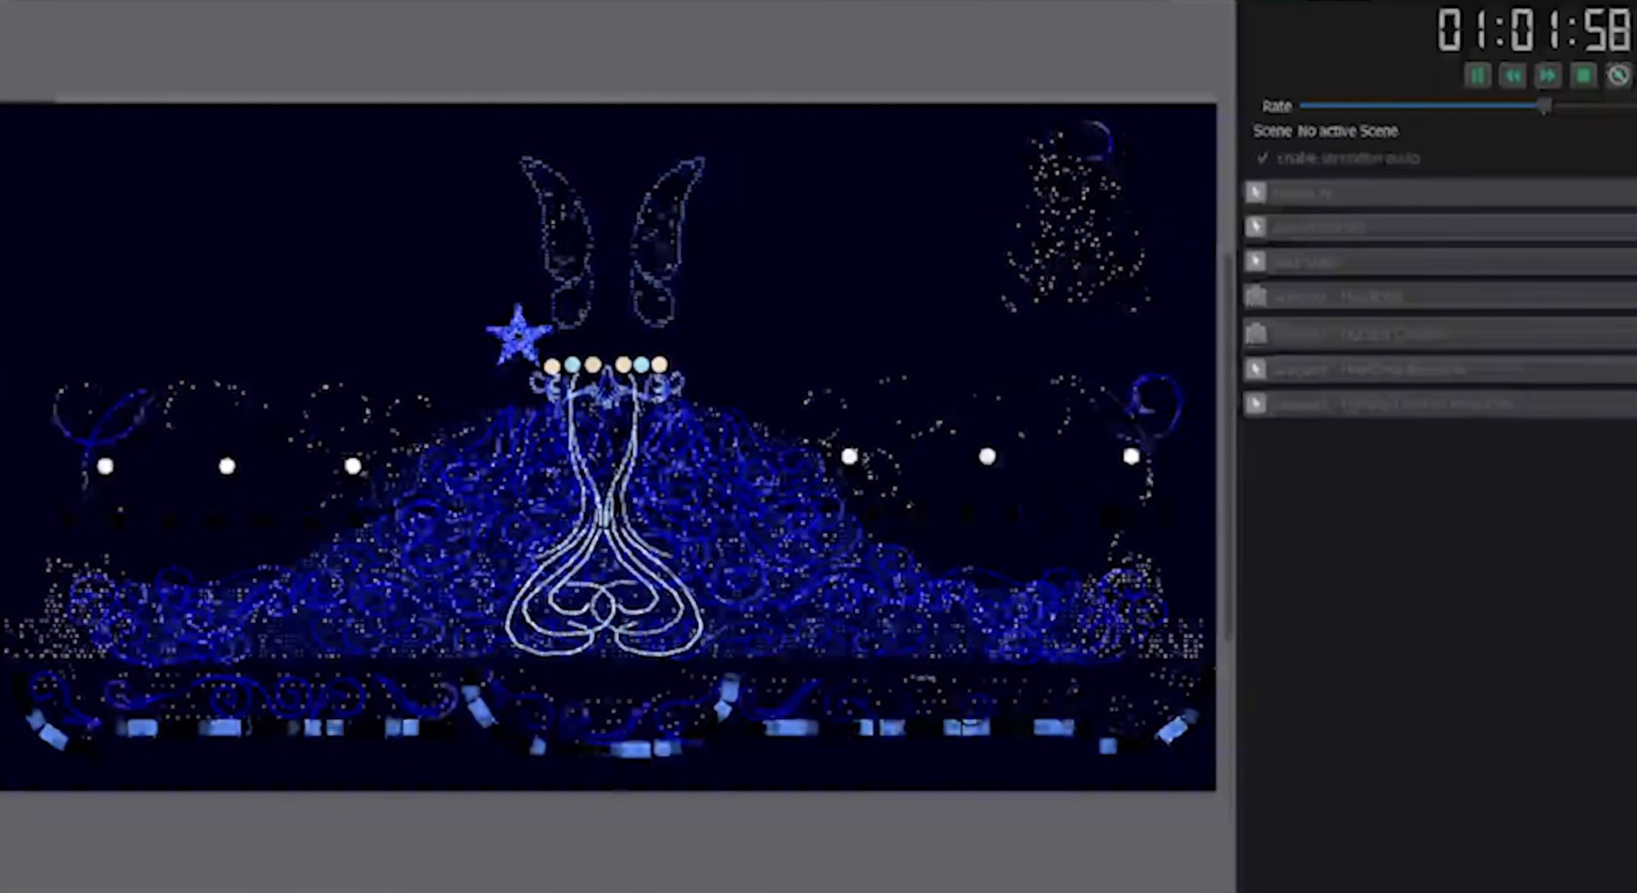
Task: Toggle the enable simulation audio checkmark
Action: point(1262,158)
